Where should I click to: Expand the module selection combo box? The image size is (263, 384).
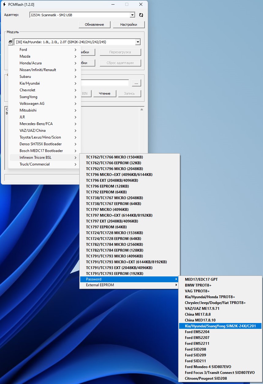pyautogui.click(x=138, y=42)
